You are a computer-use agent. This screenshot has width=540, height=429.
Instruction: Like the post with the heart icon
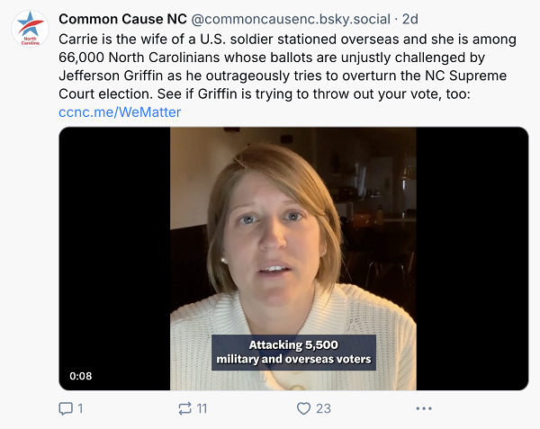tap(303, 408)
